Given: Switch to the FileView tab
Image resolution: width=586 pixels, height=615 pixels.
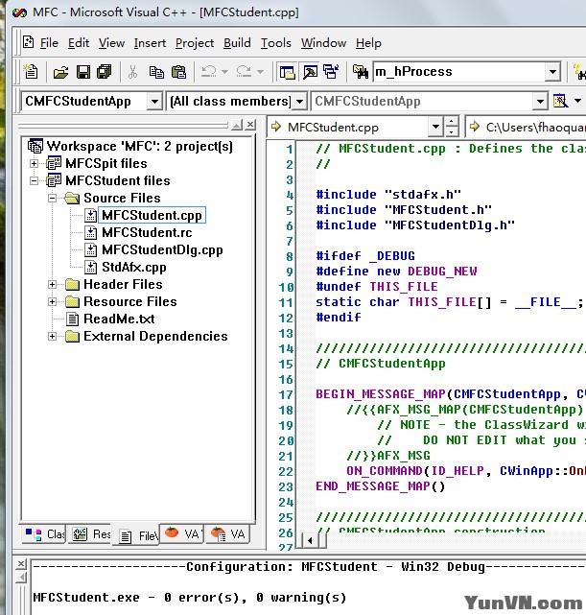Looking at the screenshot, I should 136,535.
